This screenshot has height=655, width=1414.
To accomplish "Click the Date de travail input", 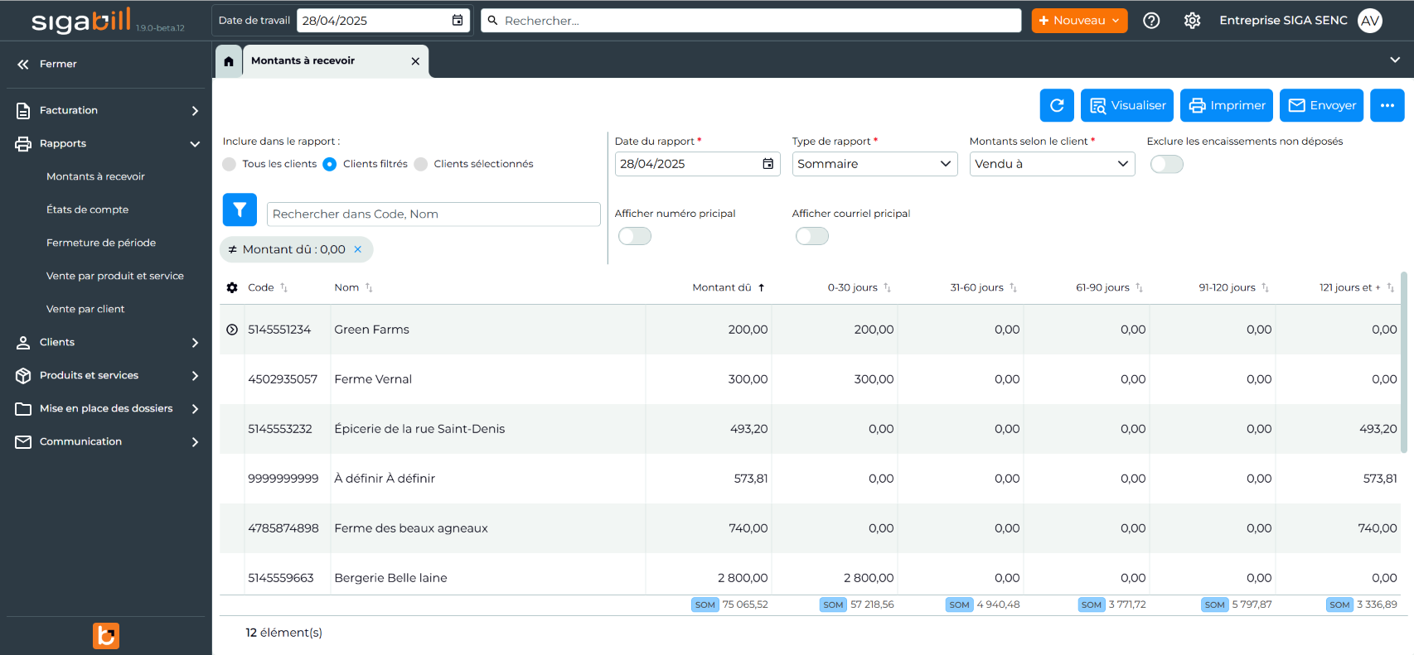I will coord(384,21).
